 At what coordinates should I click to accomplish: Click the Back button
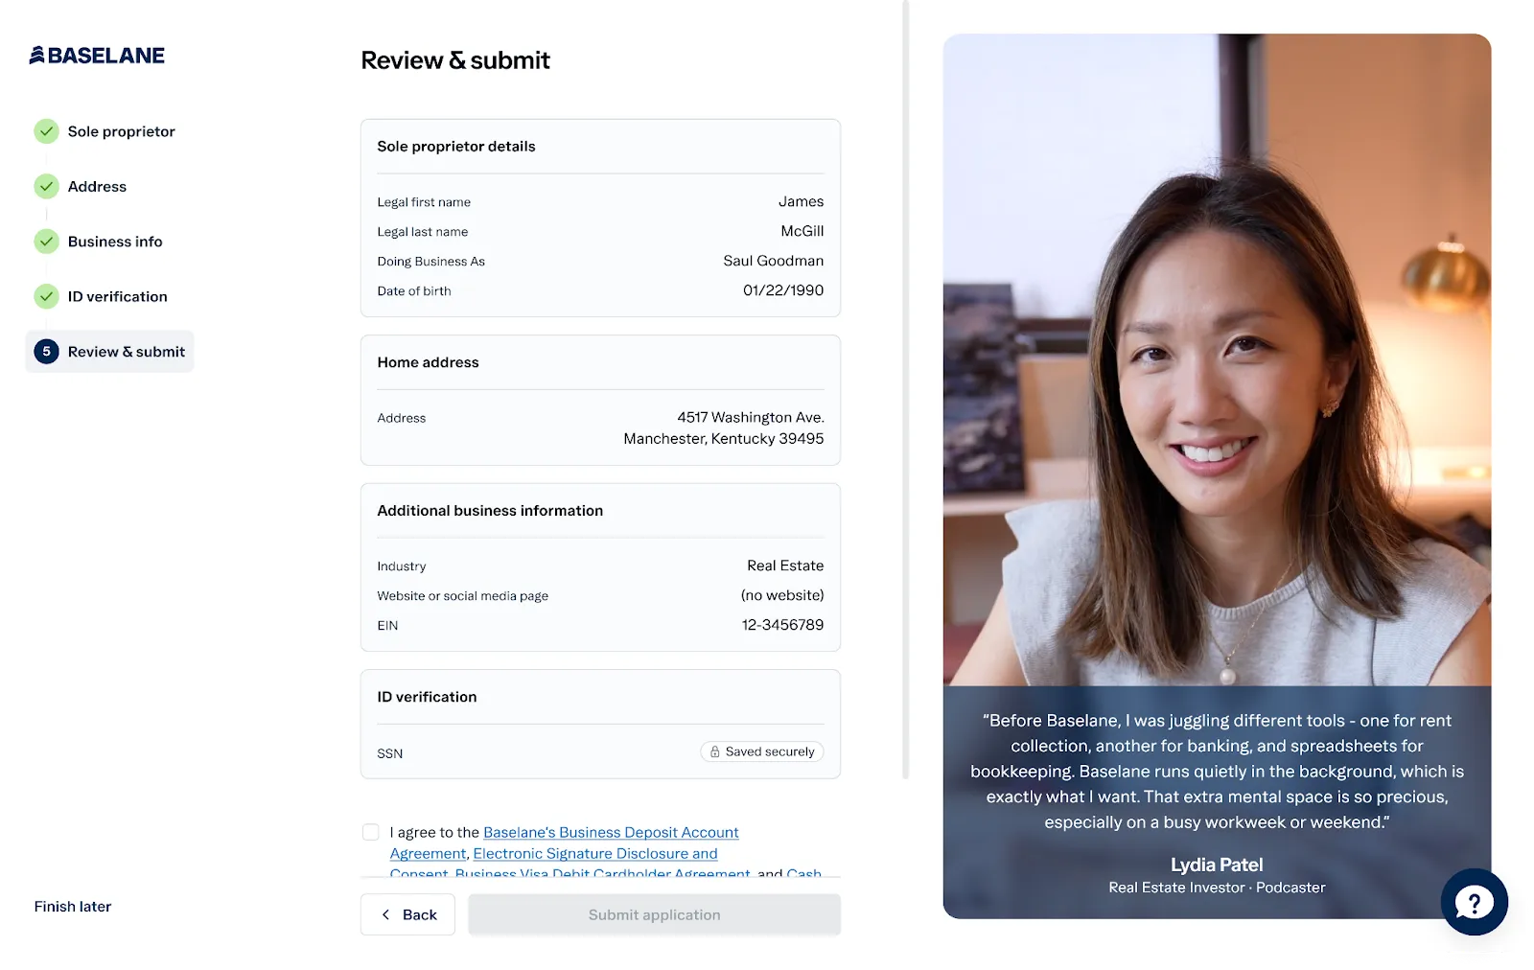(407, 915)
